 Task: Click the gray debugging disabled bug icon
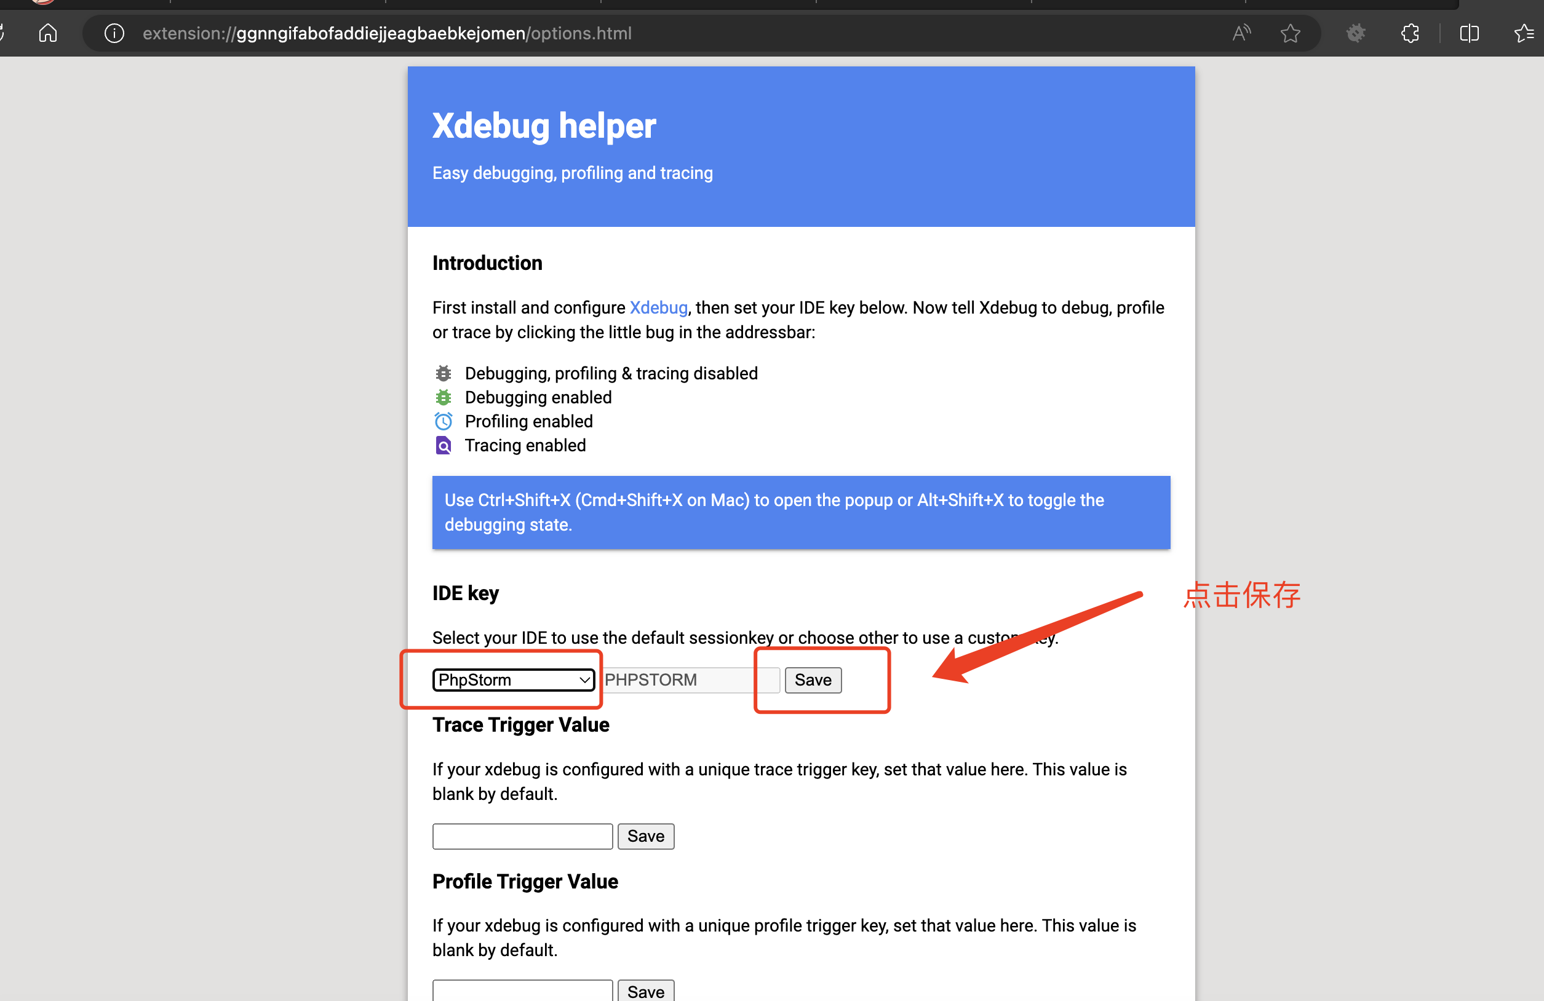pyautogui.click(x=443, y=373)
